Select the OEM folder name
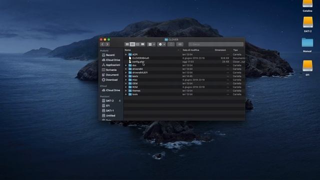This screenshot has height=180, width=320. point(135,83)
